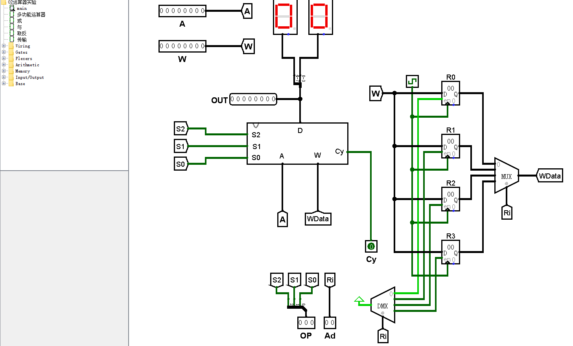
Task: Toggle the leftmost bit of the Ad pin
Action: (x=327, y=323)
